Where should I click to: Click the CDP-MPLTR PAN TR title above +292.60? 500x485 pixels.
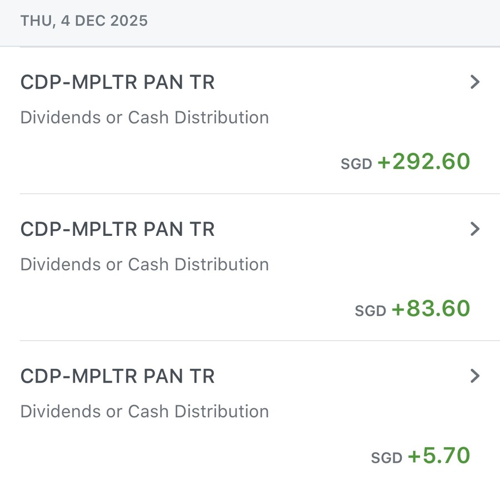tap(117, 82)
